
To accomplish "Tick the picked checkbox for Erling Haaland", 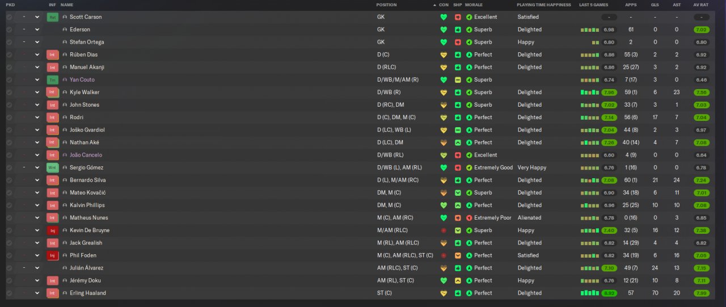I will [x=9, y=293].
